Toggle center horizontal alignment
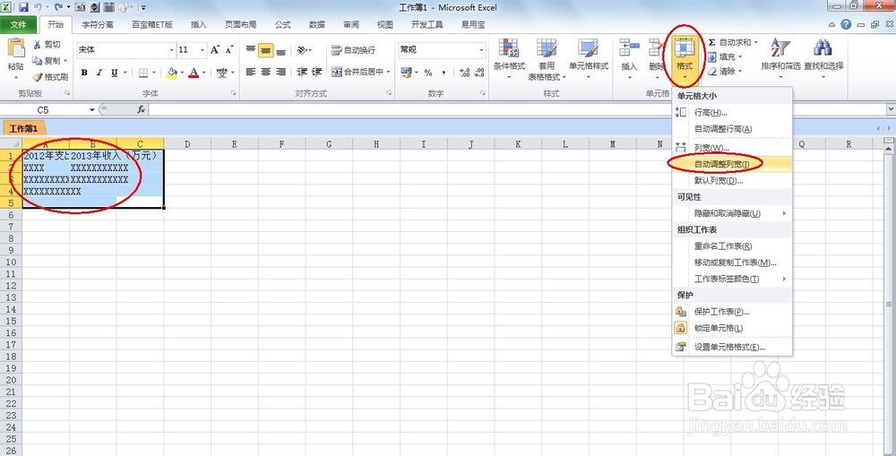This screenshot has height=456, width=896. 266,72
